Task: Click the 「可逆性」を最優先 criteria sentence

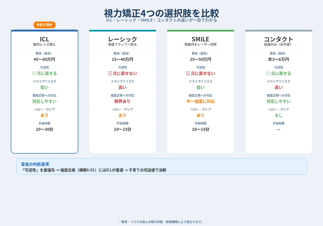Action: 94,170
